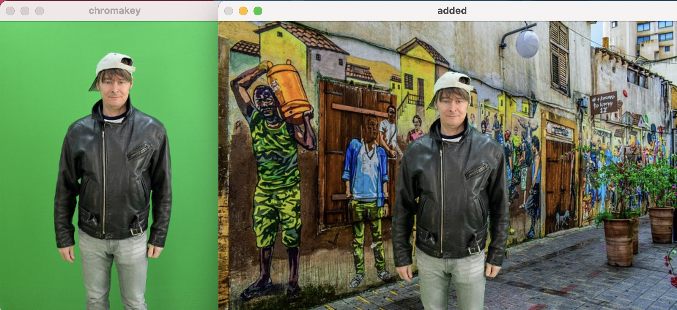Click the composited mural image in the added window
This screenshot has width=677, height=310.
448,166
